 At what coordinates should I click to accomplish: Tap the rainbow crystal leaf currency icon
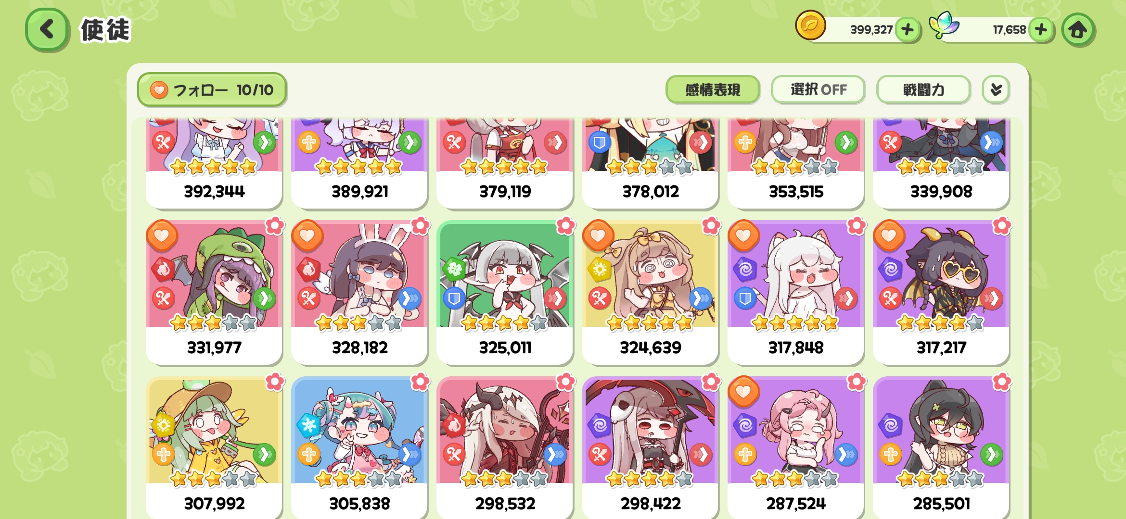click(x=943, y=25)
